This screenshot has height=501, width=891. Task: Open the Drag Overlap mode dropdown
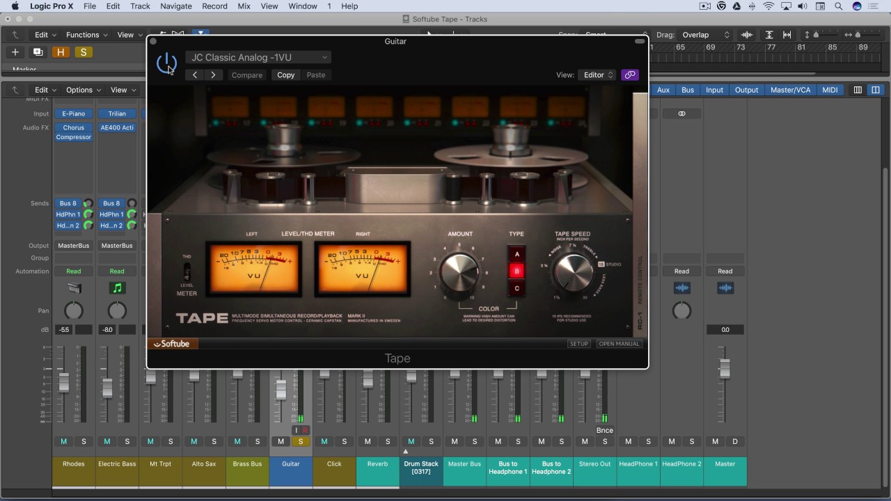(705, 35)
